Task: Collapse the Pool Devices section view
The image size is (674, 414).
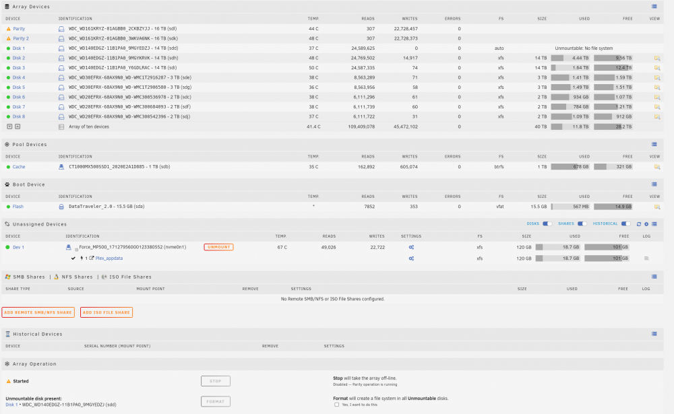Action: (654, 144)
